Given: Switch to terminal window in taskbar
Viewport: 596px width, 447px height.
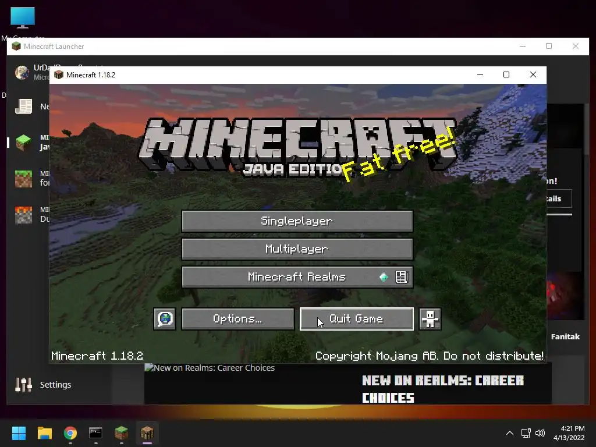Looking at the screenshot, I should pyautogui.click(x=95, y=433).
